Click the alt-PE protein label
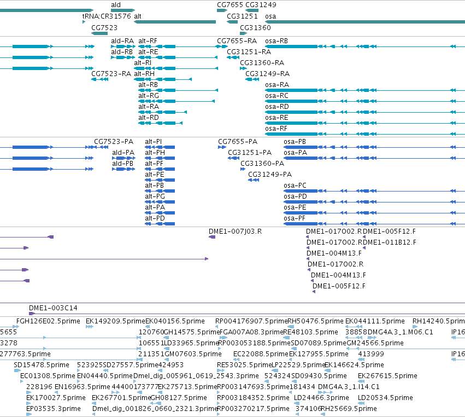The height and width of the screenshot is (417, 465). coord(155,175)
